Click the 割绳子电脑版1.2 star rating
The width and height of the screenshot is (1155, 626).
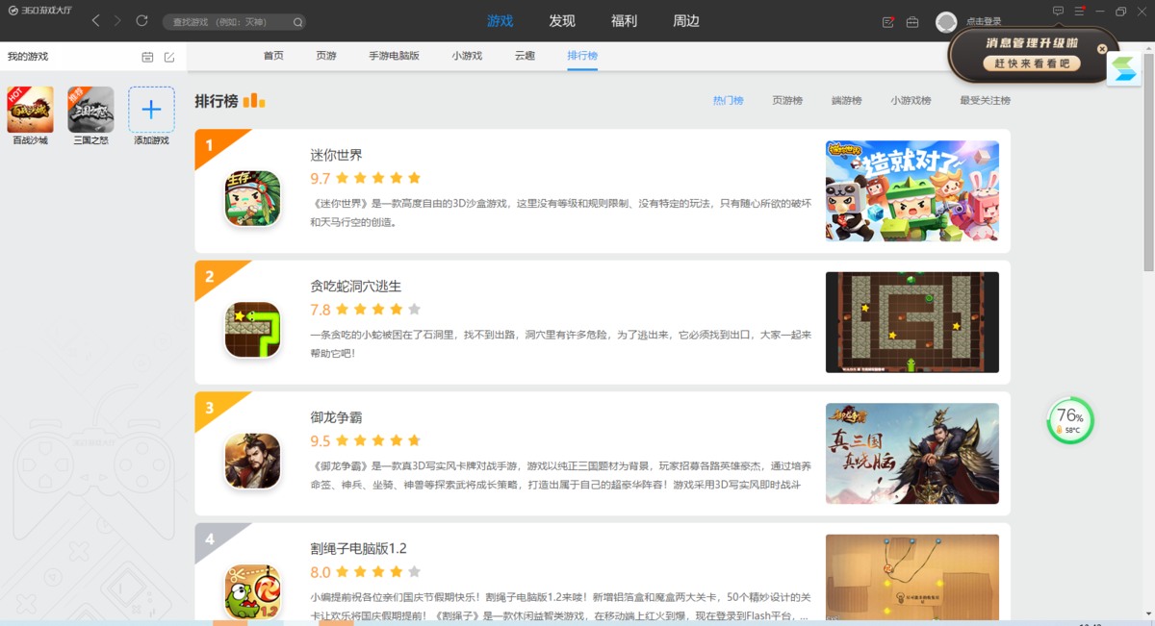[378, 572]
